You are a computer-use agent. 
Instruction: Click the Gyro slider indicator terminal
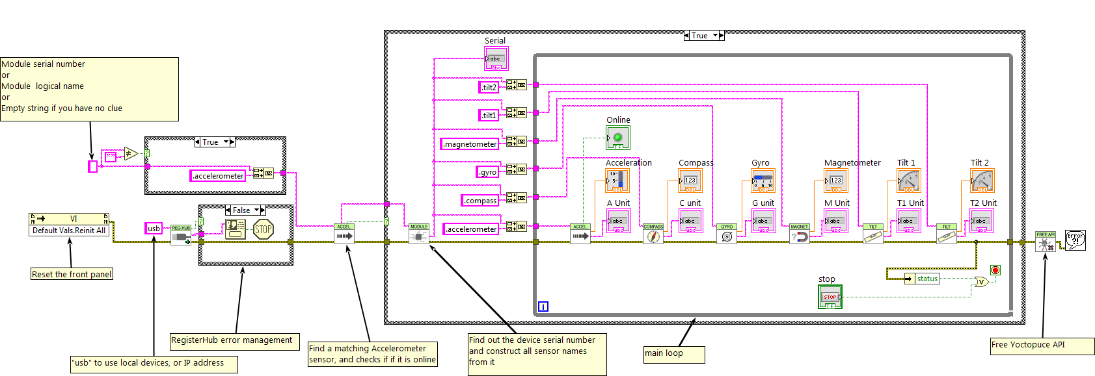click(763, 181)
